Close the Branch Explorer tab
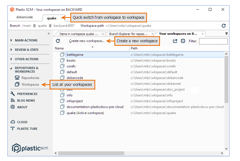Screen dimensions: 240x161 point(153,34)
